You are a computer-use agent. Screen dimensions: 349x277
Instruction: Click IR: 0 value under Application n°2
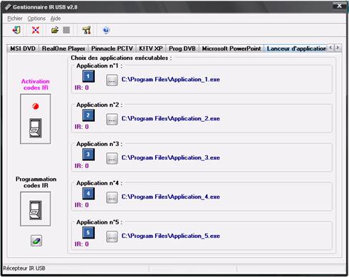click(82, 127)
